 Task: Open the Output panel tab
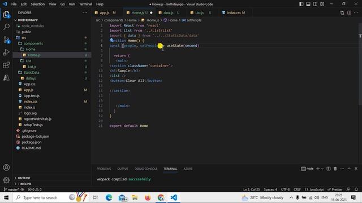coord(123,169)
